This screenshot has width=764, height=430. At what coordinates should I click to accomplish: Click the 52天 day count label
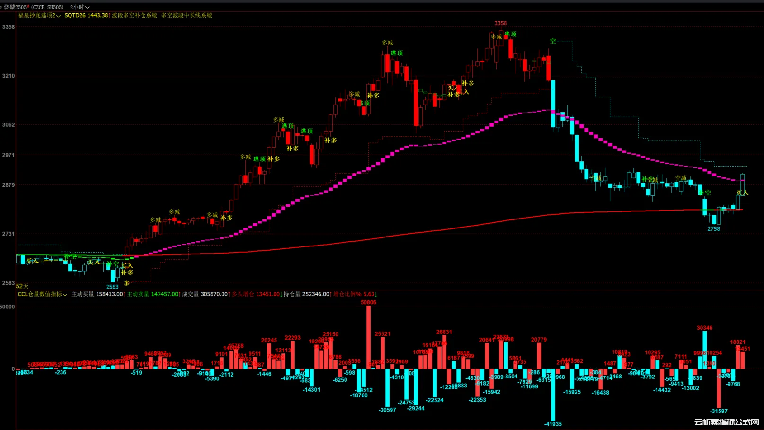[x=22, y=286]
